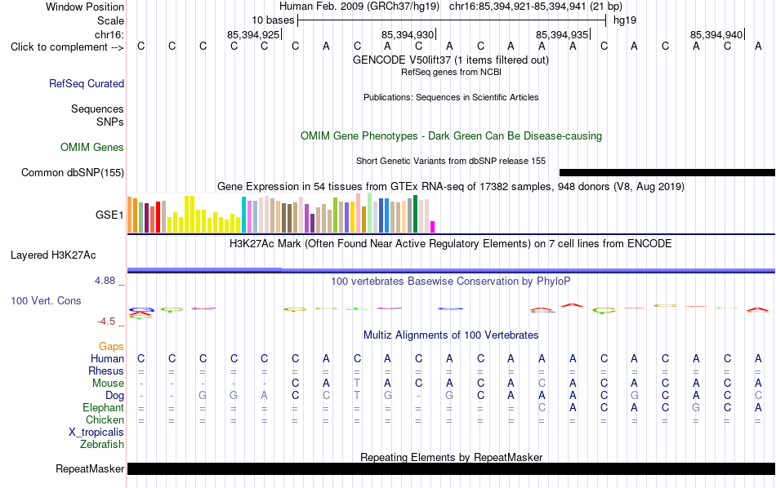The height and width of the screenshot is (488, 776).
Task: Click the GENCODE V50lift37 track title
Action: [x=451, y=60]
